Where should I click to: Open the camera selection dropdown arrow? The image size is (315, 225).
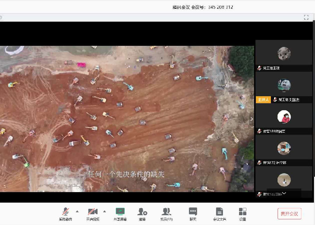[104, 212]
